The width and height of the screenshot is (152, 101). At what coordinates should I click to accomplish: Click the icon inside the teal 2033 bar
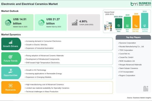coord(145,26)
